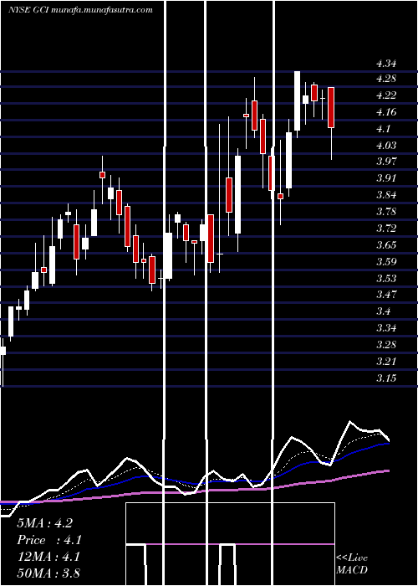The height and width of the screenshot is (586, 418).
Task: Click the 4.16 price level label
Action: click(386, 112)
